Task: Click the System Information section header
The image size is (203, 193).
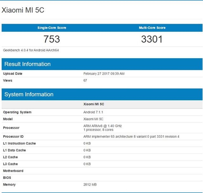Action: (x=29, y=95)
